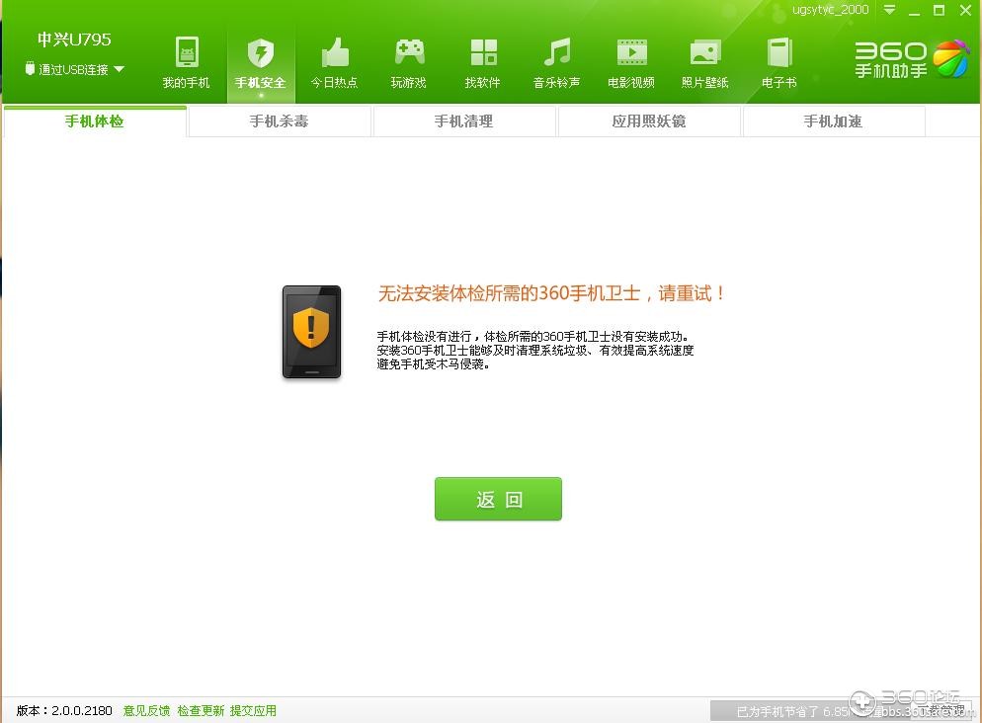Click the green 返回 button
982x723 pixels.
pyautogui.click(x=499, y=499)
